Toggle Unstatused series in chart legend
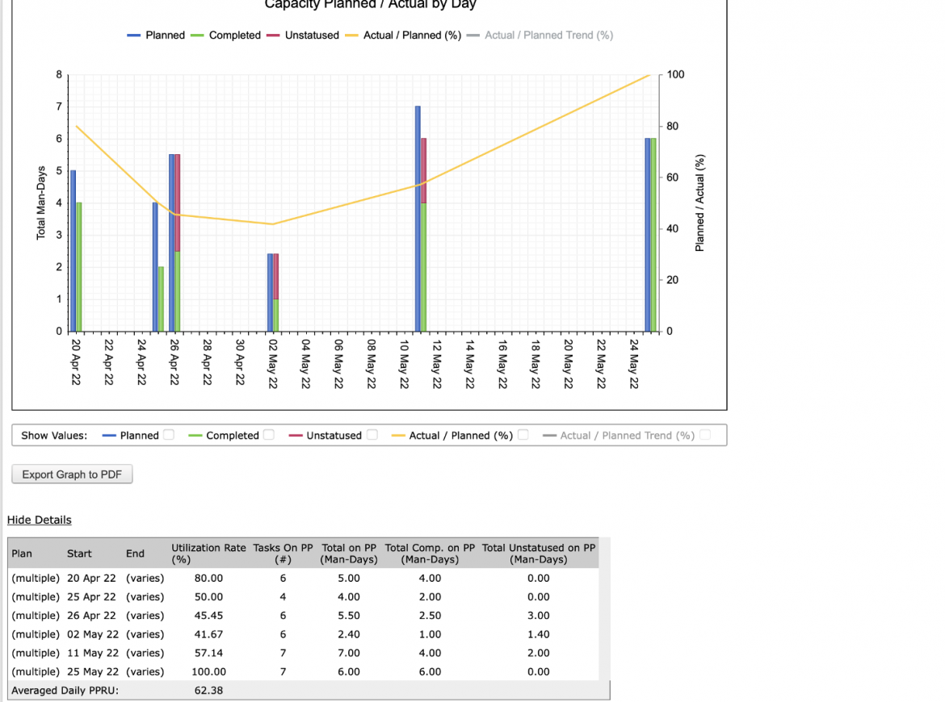The height and width of the screenshot is (702, 945). [303, 36]
